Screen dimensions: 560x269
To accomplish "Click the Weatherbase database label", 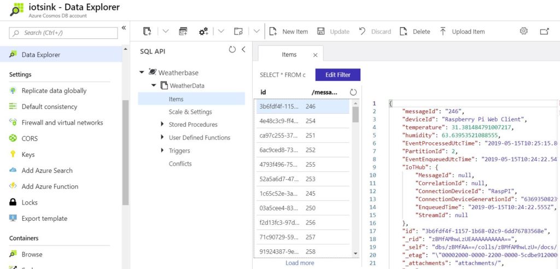I will pos(178,73).
